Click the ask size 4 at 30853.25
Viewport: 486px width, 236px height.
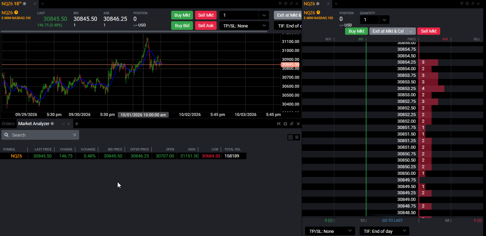click(423, 89)
